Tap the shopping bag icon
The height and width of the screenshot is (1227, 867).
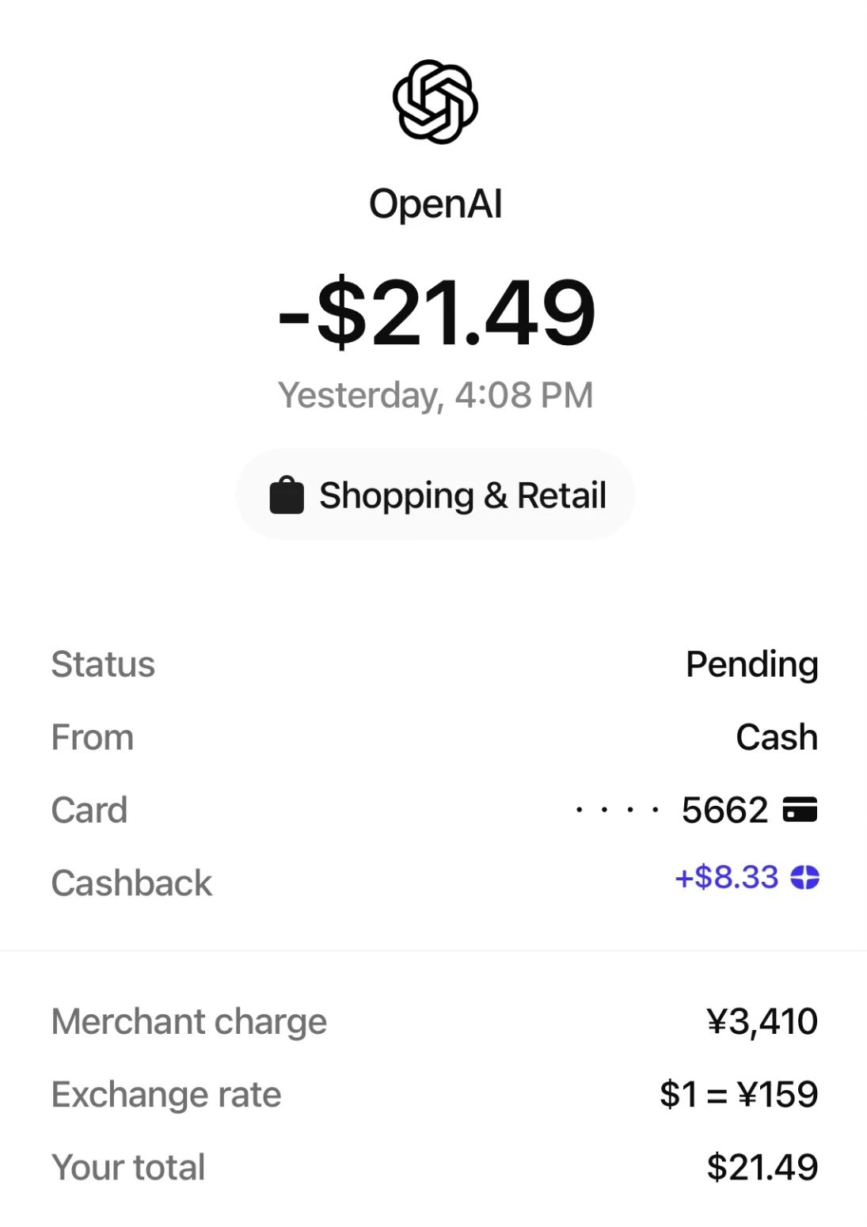click(287, 496)
